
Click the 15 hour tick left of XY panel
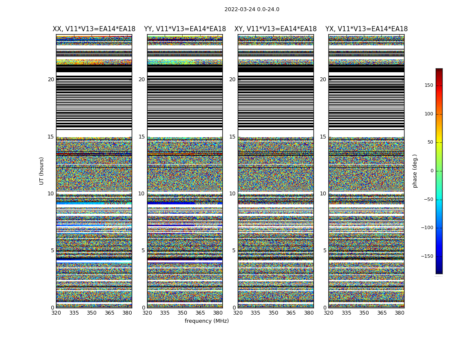[x=233, y=137]
